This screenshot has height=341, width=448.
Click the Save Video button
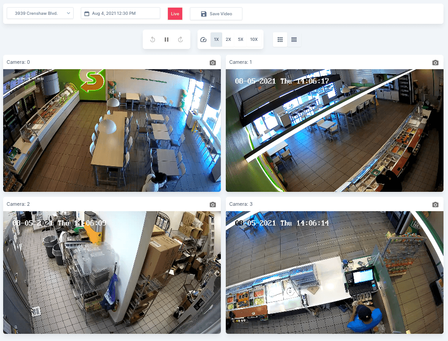[216, 14]
